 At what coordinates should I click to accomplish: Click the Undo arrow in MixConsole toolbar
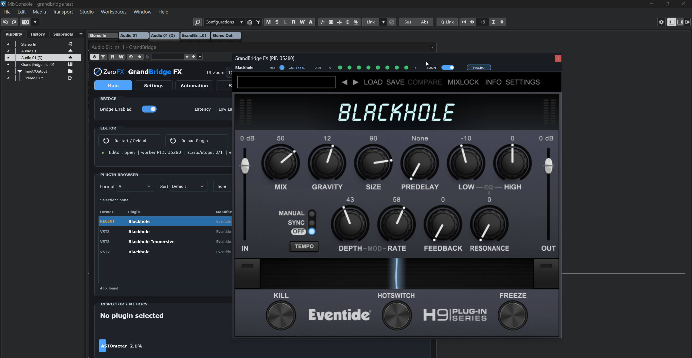tap(5, 22)
